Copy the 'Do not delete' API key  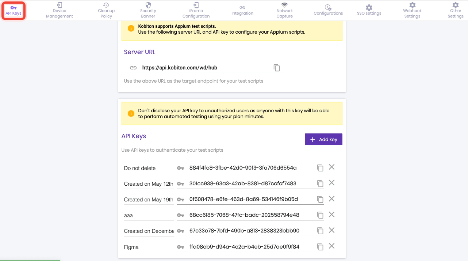tap(320, 168)
